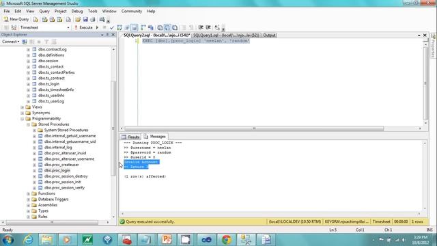The width and height of the screenshot is (437, 246).
Task: Click inside the SQL query editor text
Action: pos(196,41)
